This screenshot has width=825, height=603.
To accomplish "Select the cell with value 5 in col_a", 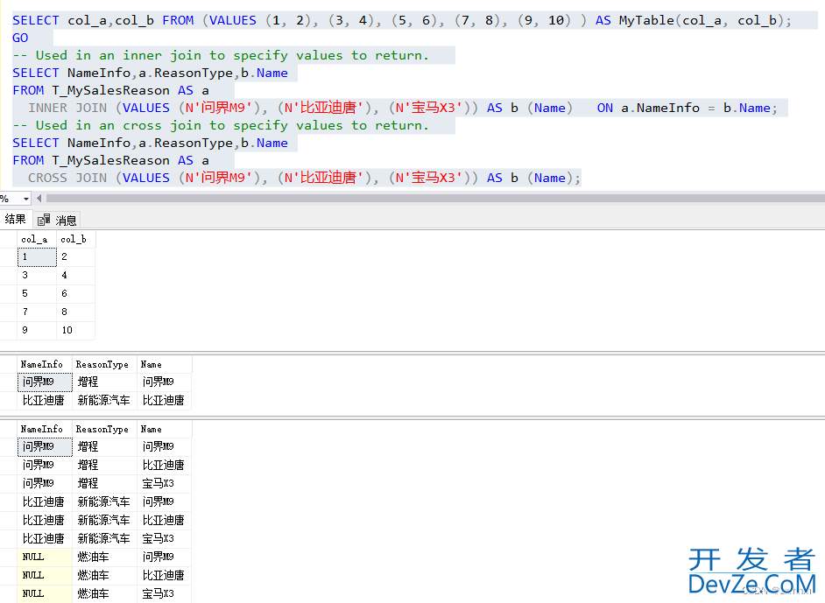I will pos(36,294).
